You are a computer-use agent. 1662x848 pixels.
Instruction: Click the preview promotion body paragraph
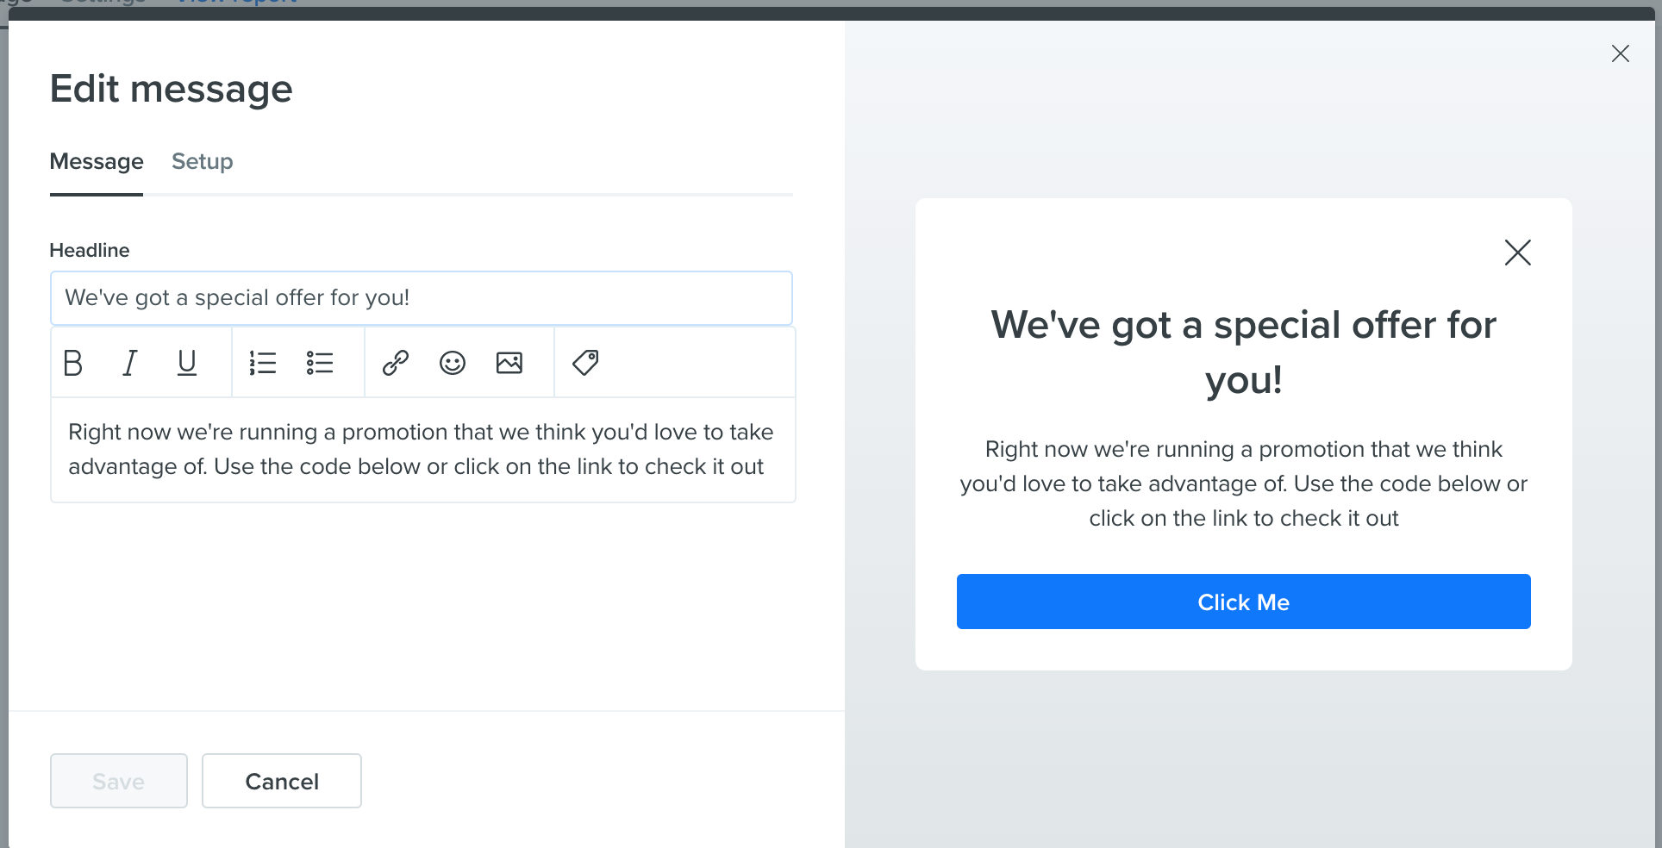[1244, 483]
